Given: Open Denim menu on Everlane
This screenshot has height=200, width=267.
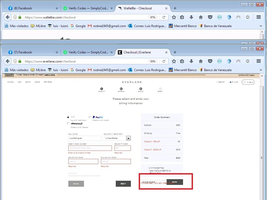Looking at the screenshot, I should pyautogui.click(x=28, y=82).
